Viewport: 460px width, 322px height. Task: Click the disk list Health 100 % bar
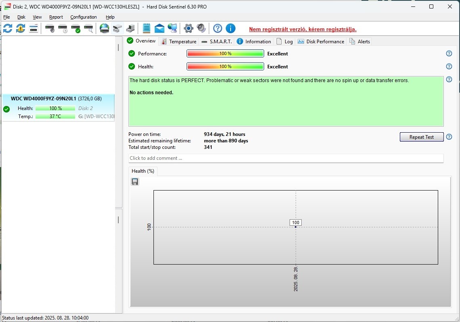coord(55,108)
